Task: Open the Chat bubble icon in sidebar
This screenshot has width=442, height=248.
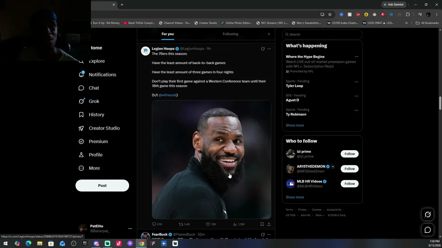Action: (81, 88)
